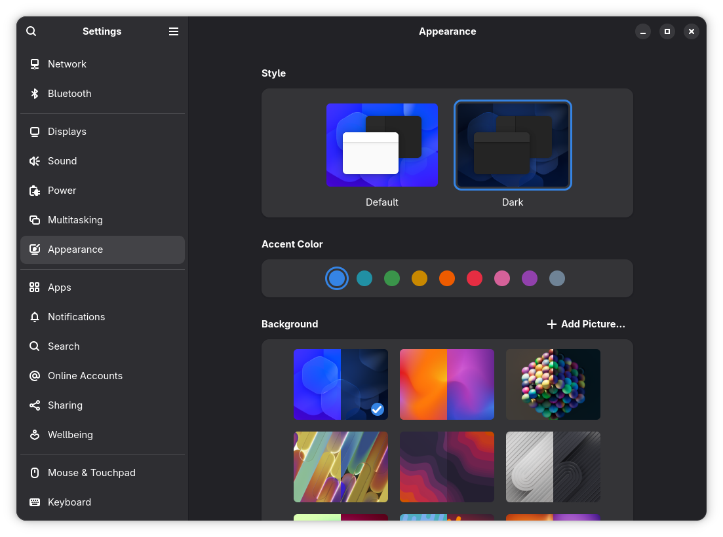Set the purple accent color
723x537 pixels.
point(530,278)
